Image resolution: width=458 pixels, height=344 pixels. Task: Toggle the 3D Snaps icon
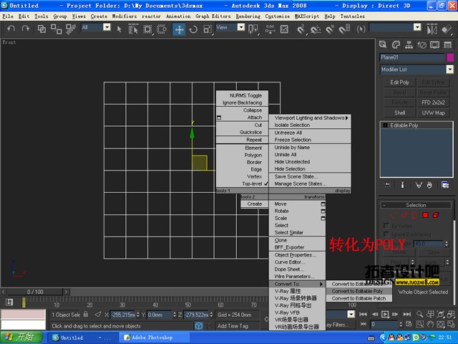pos(301,29)
